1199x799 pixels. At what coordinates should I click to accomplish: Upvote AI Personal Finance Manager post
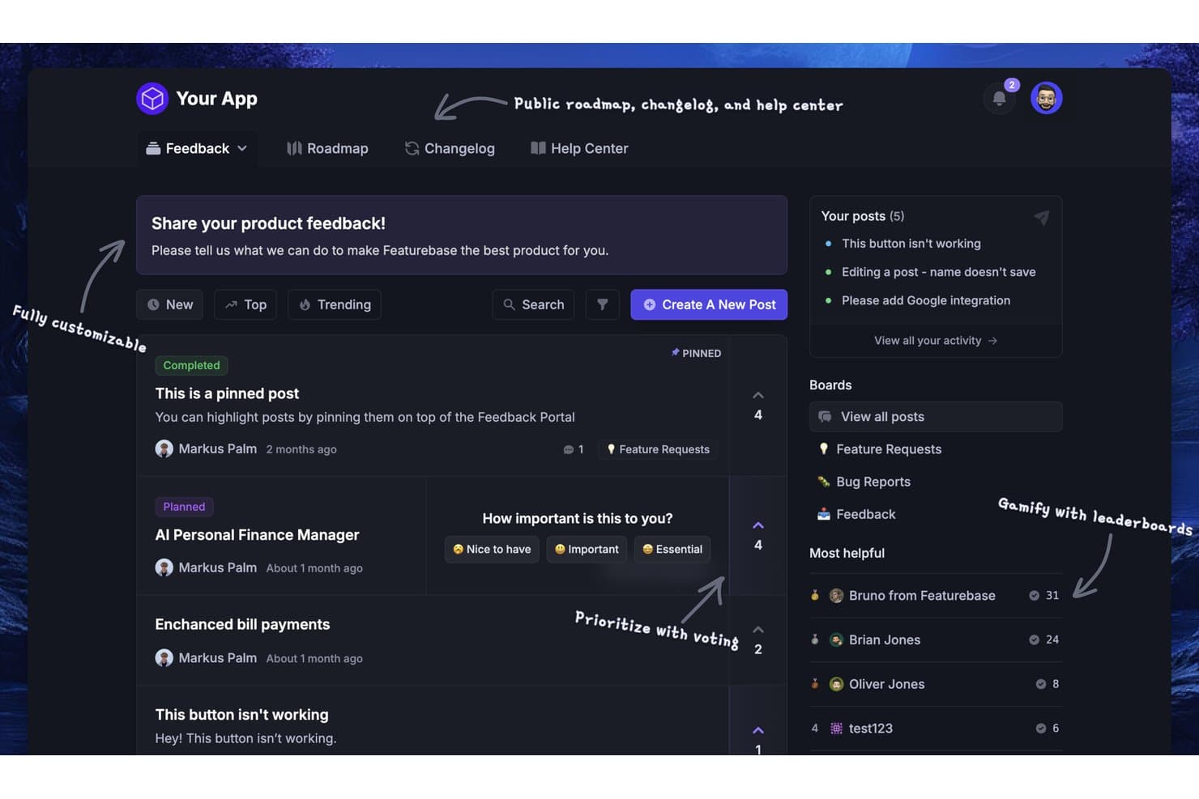click(x=758, y=525)
